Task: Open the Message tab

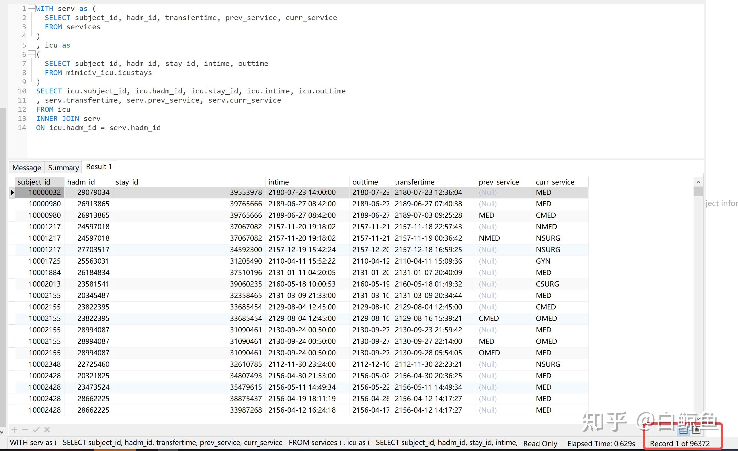Action: point(27,168)
